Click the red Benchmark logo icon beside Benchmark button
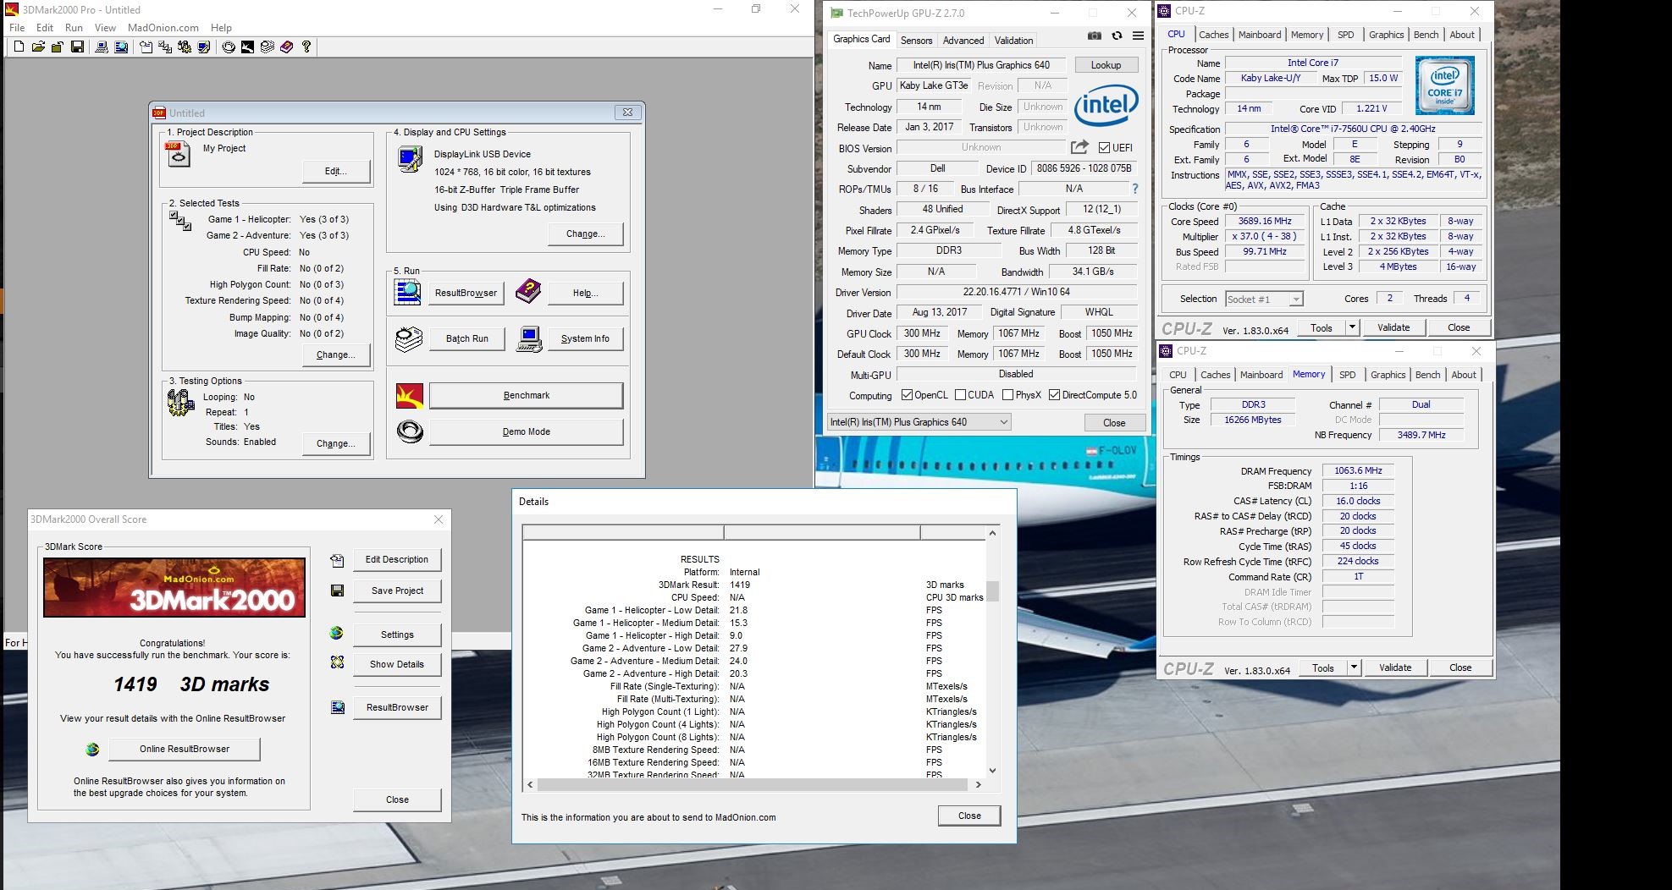1672x890 pixels. point(410,395)
